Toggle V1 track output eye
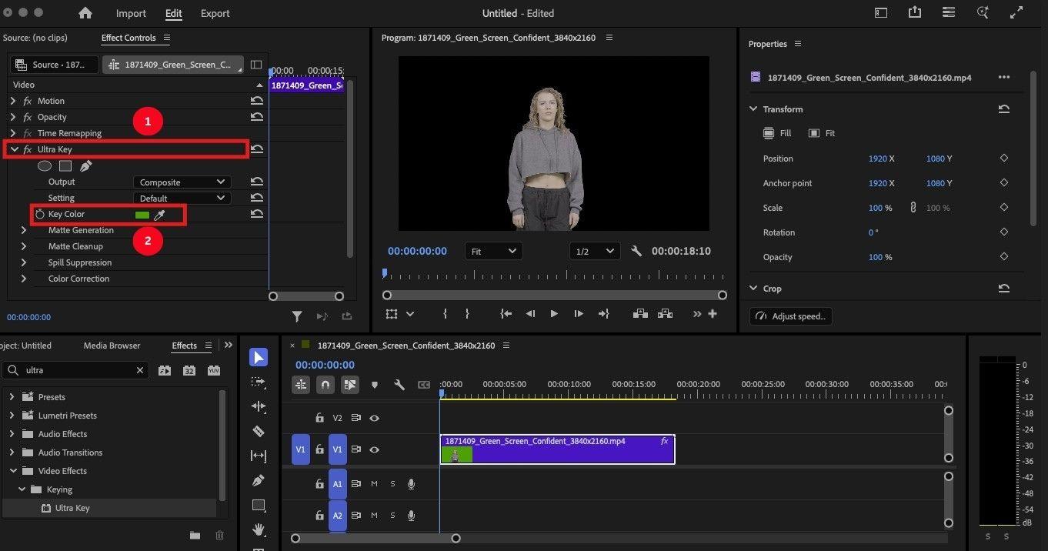 pos(374,449)
